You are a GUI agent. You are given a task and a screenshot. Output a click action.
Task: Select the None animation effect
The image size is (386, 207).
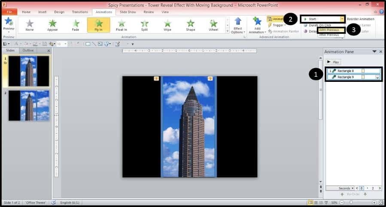point(30,25)
